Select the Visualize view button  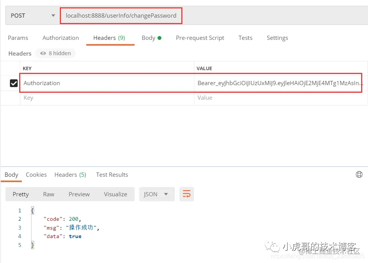click(115, 194)
